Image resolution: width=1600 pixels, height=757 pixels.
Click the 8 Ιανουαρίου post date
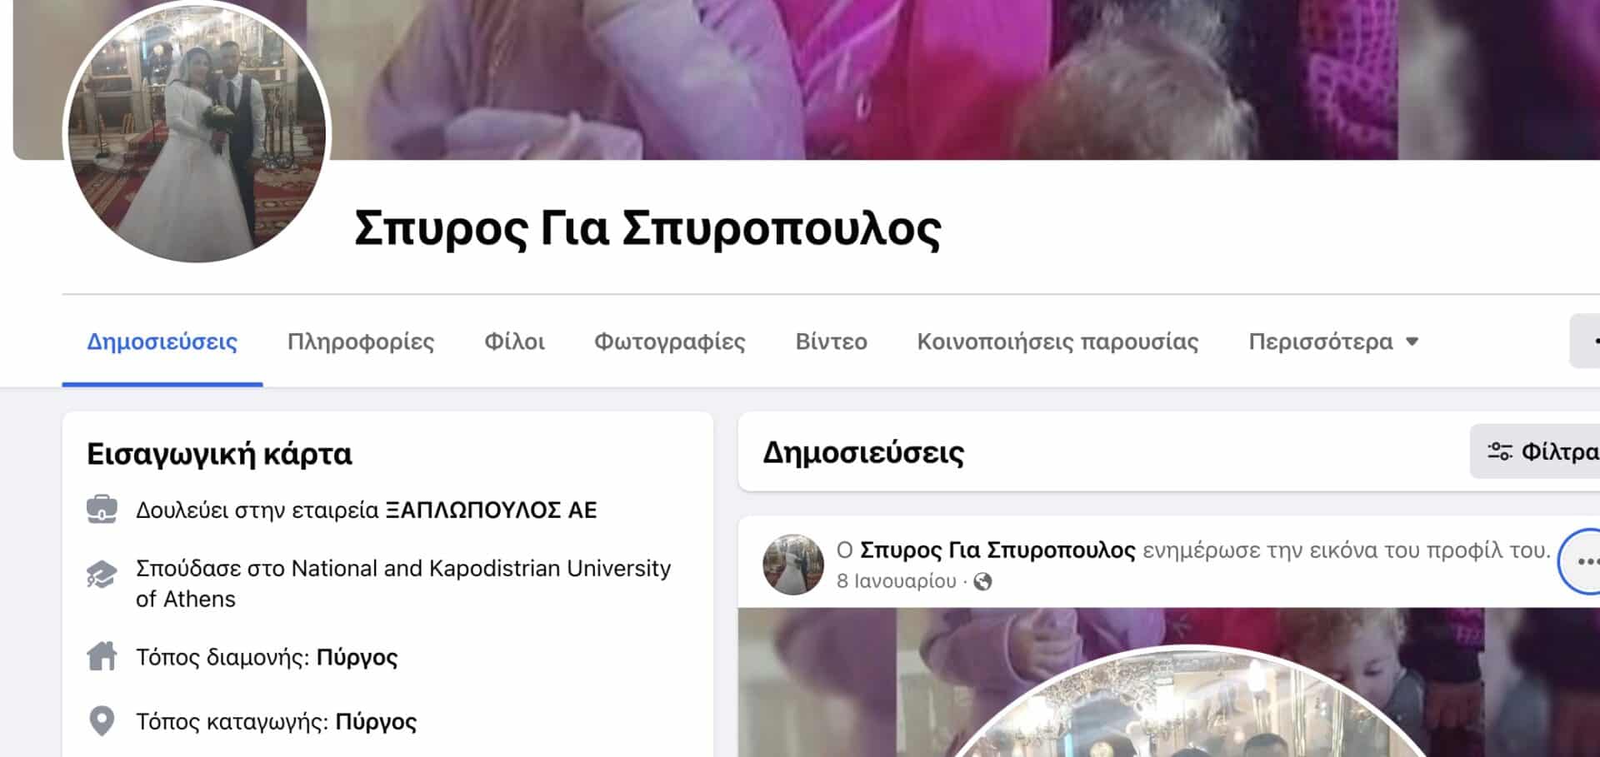[896, 581]
